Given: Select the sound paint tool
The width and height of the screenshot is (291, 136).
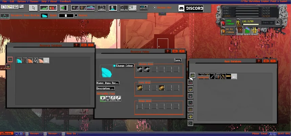Looking at the screenshot, I should coord(74,8).
